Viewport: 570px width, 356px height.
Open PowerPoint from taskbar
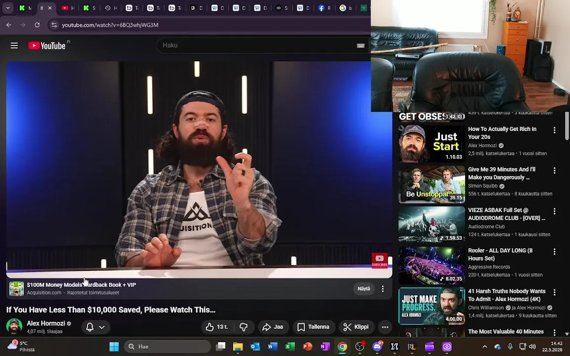(308, 347)
